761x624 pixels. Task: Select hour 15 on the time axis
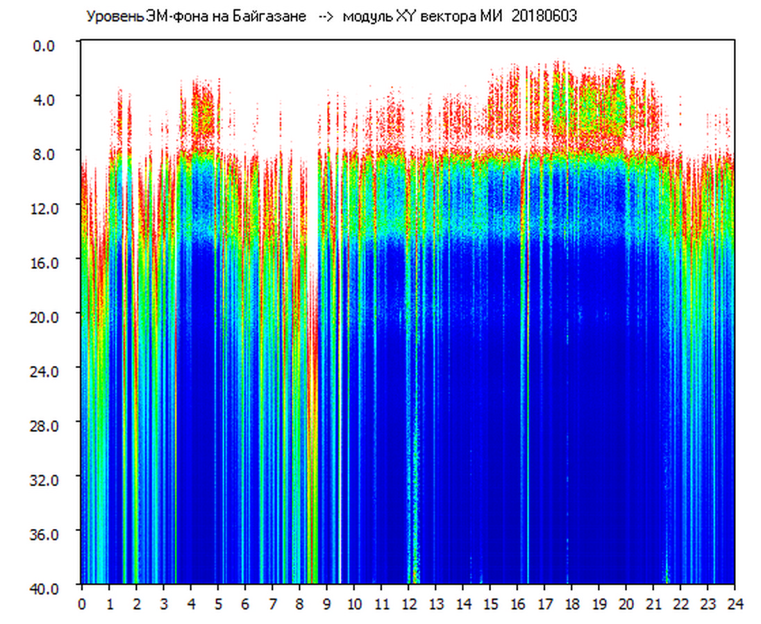point(490,604)
